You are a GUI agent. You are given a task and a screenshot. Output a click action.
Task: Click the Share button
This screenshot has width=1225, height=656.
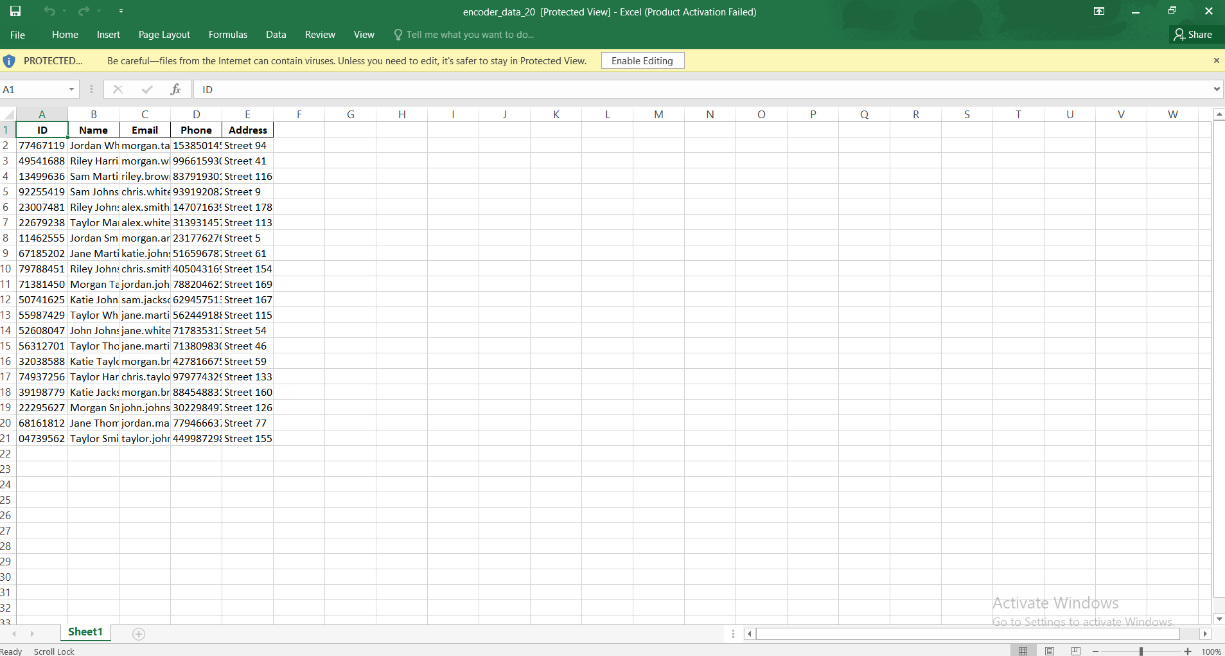(x=1193, y=35)
